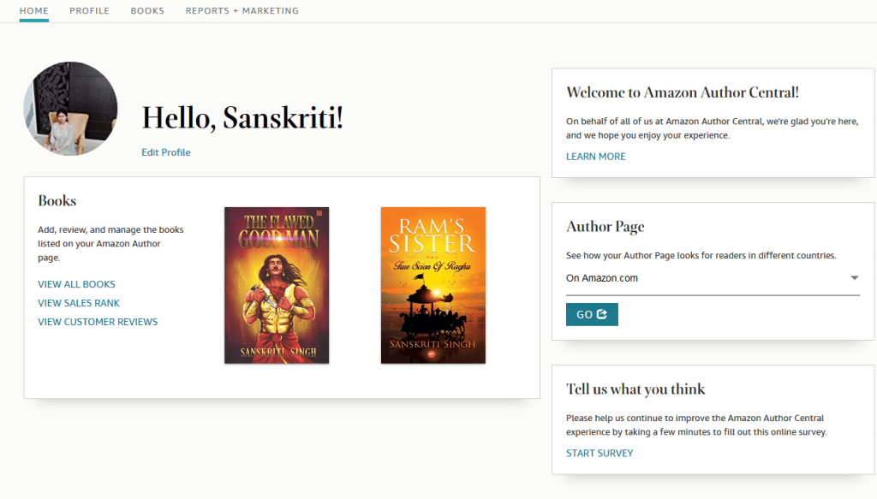Open the Home tab

[33, 11]
